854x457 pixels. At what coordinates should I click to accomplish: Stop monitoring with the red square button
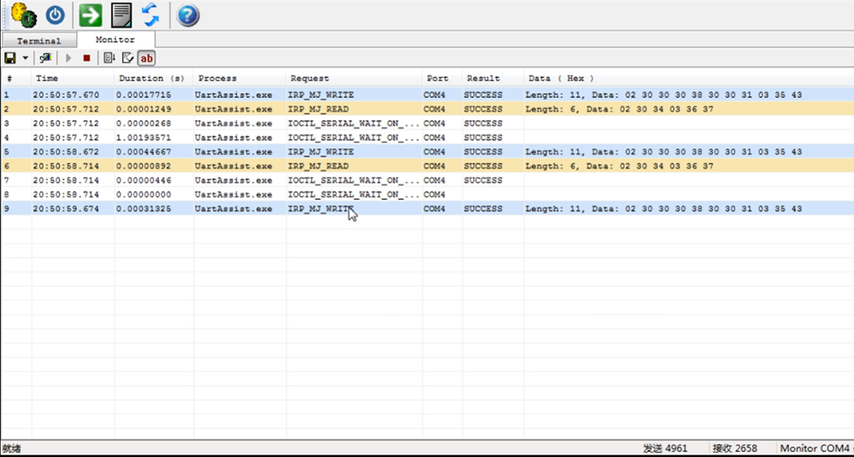click(x=86, y=58)
